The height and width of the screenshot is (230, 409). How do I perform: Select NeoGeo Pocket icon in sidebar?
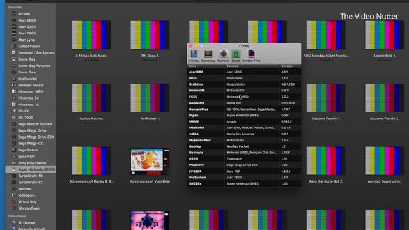[14, 85]
